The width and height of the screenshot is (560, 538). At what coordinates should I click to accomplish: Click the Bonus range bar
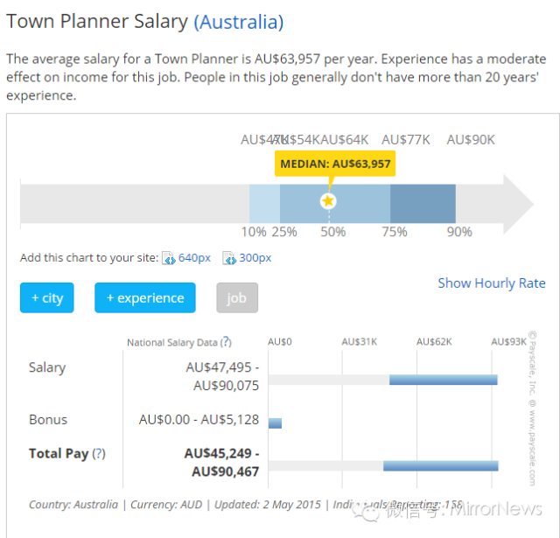click(x=275, y=423)
